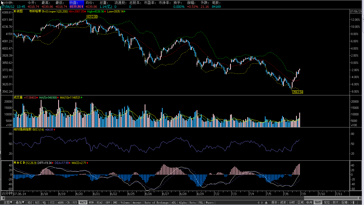Click the 区域 region button
This screenshot has width=364, height=205.
(x=301, y=202)
